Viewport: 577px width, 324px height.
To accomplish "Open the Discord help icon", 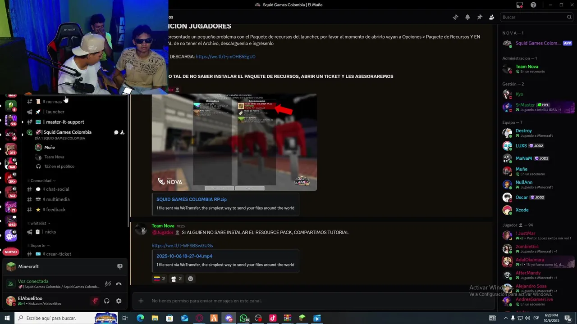I will pos(534,5).
